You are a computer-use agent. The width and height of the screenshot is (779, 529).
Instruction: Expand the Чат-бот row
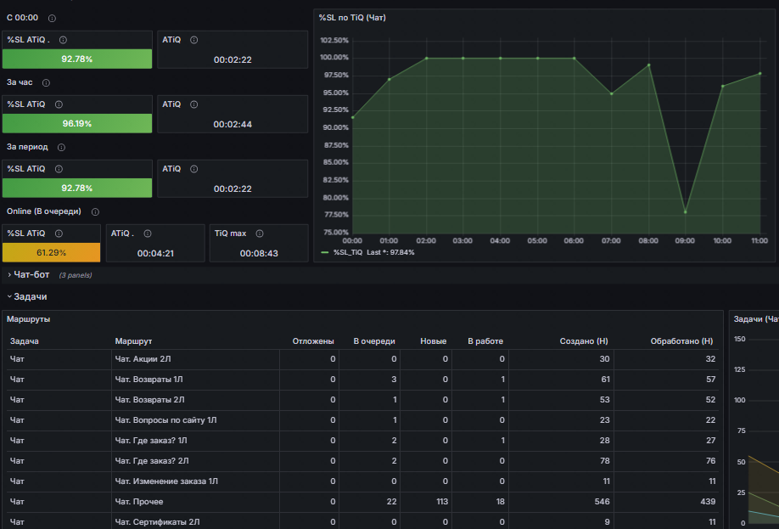(31, 275)
